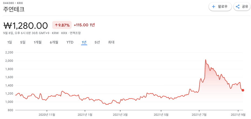
Task: Share the stock via 공유 text
Action: (245, 6)
